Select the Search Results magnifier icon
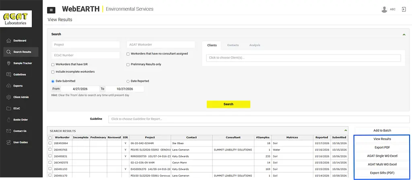This screenshot has height=180, width=412. coord(9,52)
